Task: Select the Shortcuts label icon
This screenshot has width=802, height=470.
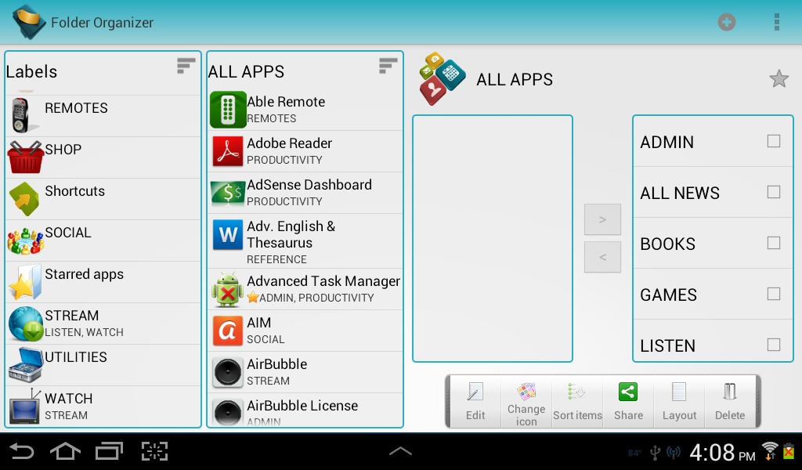Action: pos(24,198)
